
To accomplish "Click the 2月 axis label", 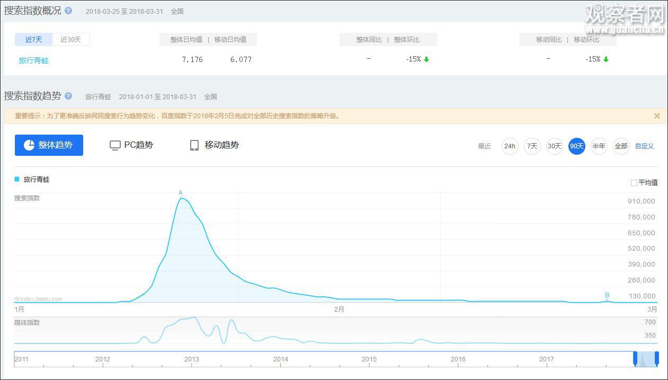I will point(339,310).
